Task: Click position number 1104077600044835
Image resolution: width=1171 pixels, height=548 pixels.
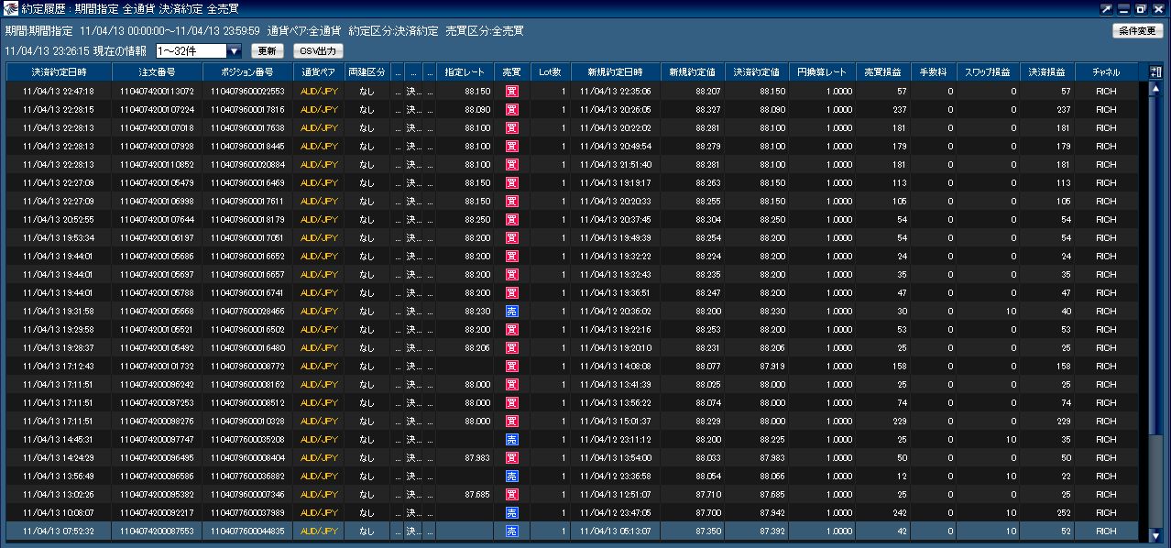Action: tap(247, 532)
